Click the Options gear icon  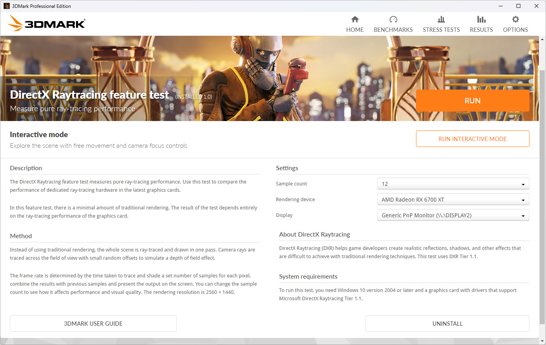click(515, 19)
